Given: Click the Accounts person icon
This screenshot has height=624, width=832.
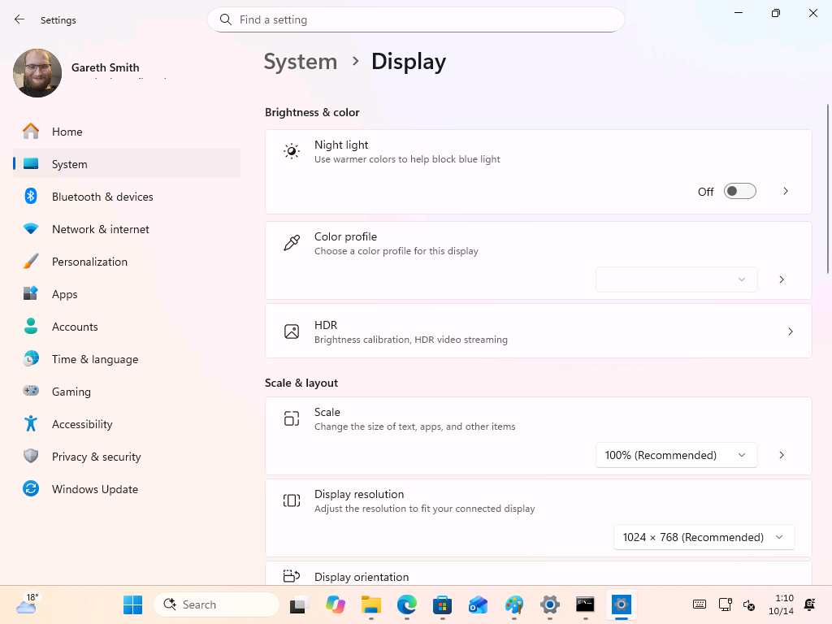Looking at the screenshot, I should pyautogui.click(x=31, y=327).
